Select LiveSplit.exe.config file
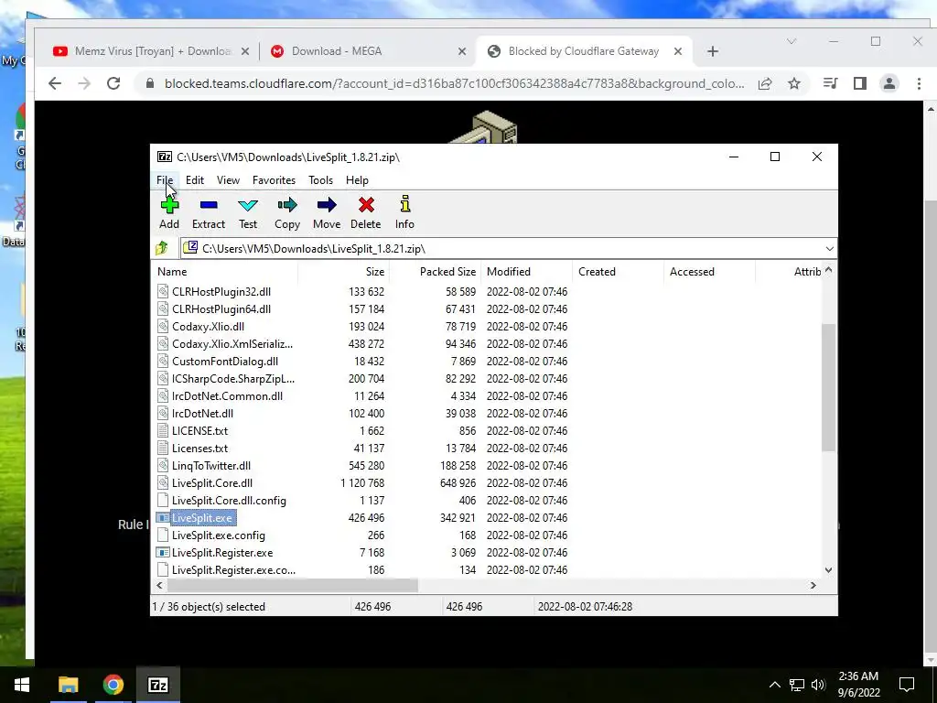 218,535
